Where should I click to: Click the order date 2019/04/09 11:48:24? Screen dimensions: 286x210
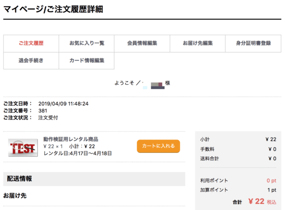pos(63,104)
